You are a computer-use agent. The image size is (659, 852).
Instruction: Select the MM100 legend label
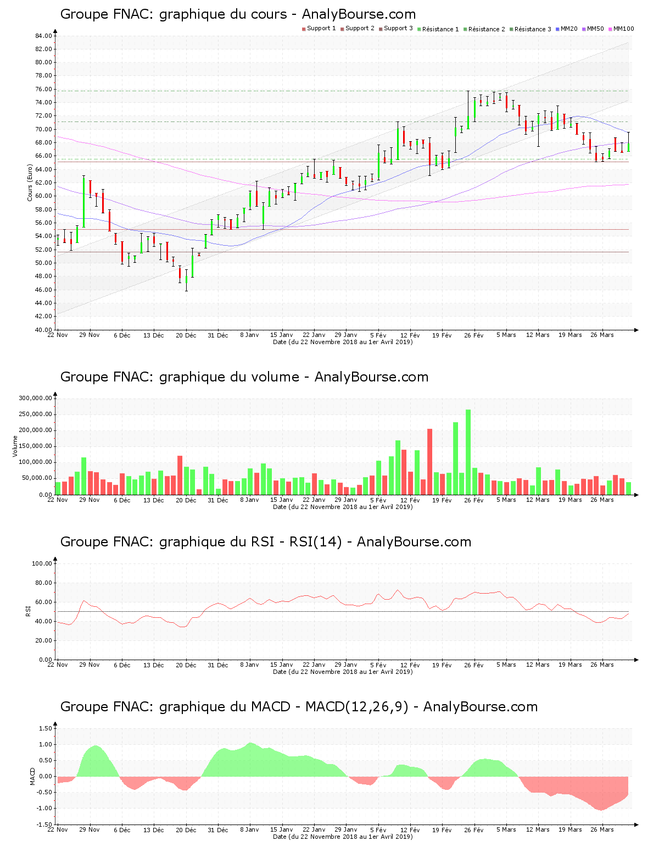(x=624, y=29)
